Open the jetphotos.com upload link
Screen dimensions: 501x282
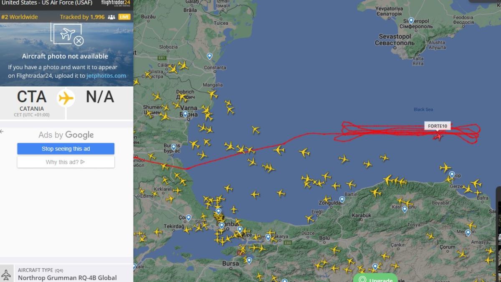click(x=106, y=76)
